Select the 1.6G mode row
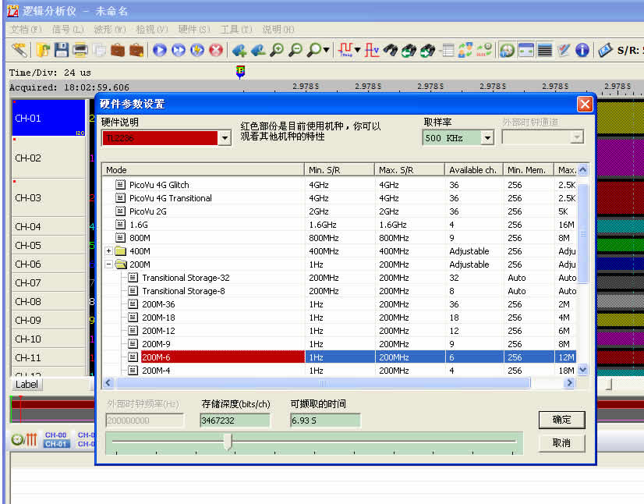Screen dimensions: 644x504 coord(339,225)
